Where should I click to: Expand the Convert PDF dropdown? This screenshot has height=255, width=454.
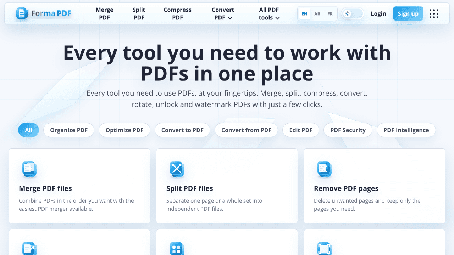pyautogui.click(x=223, y=14)
